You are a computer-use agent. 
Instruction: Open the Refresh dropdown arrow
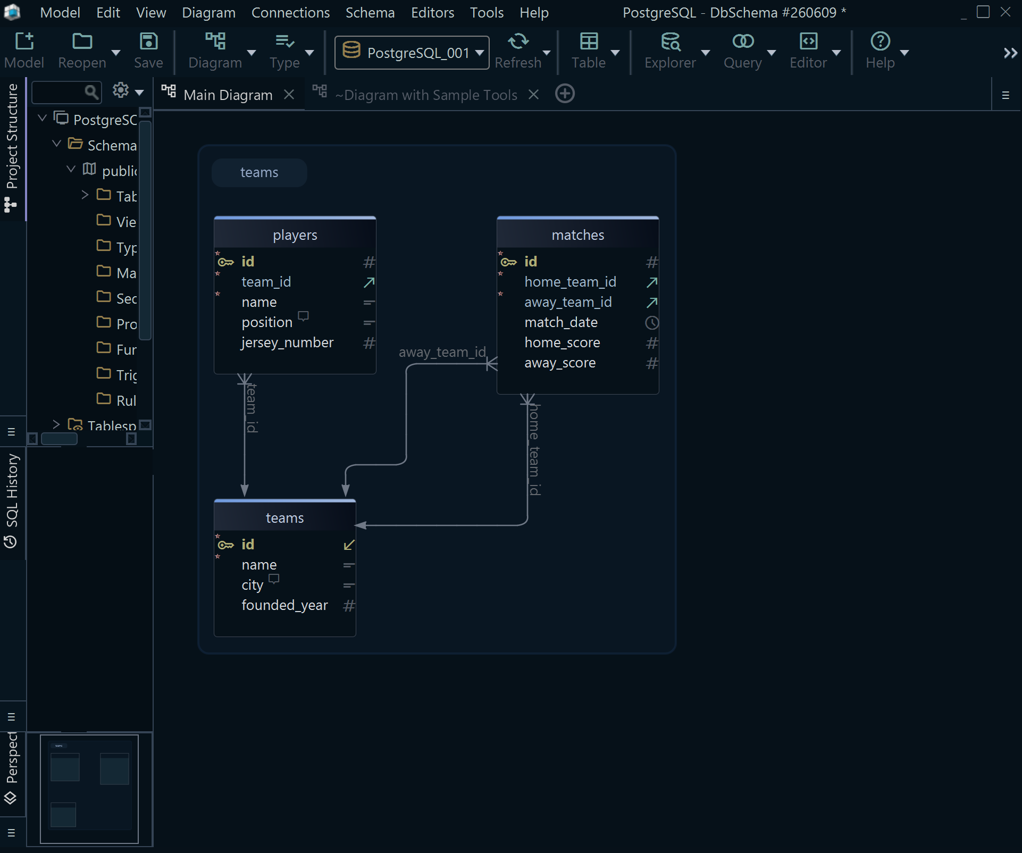(547, 53)
